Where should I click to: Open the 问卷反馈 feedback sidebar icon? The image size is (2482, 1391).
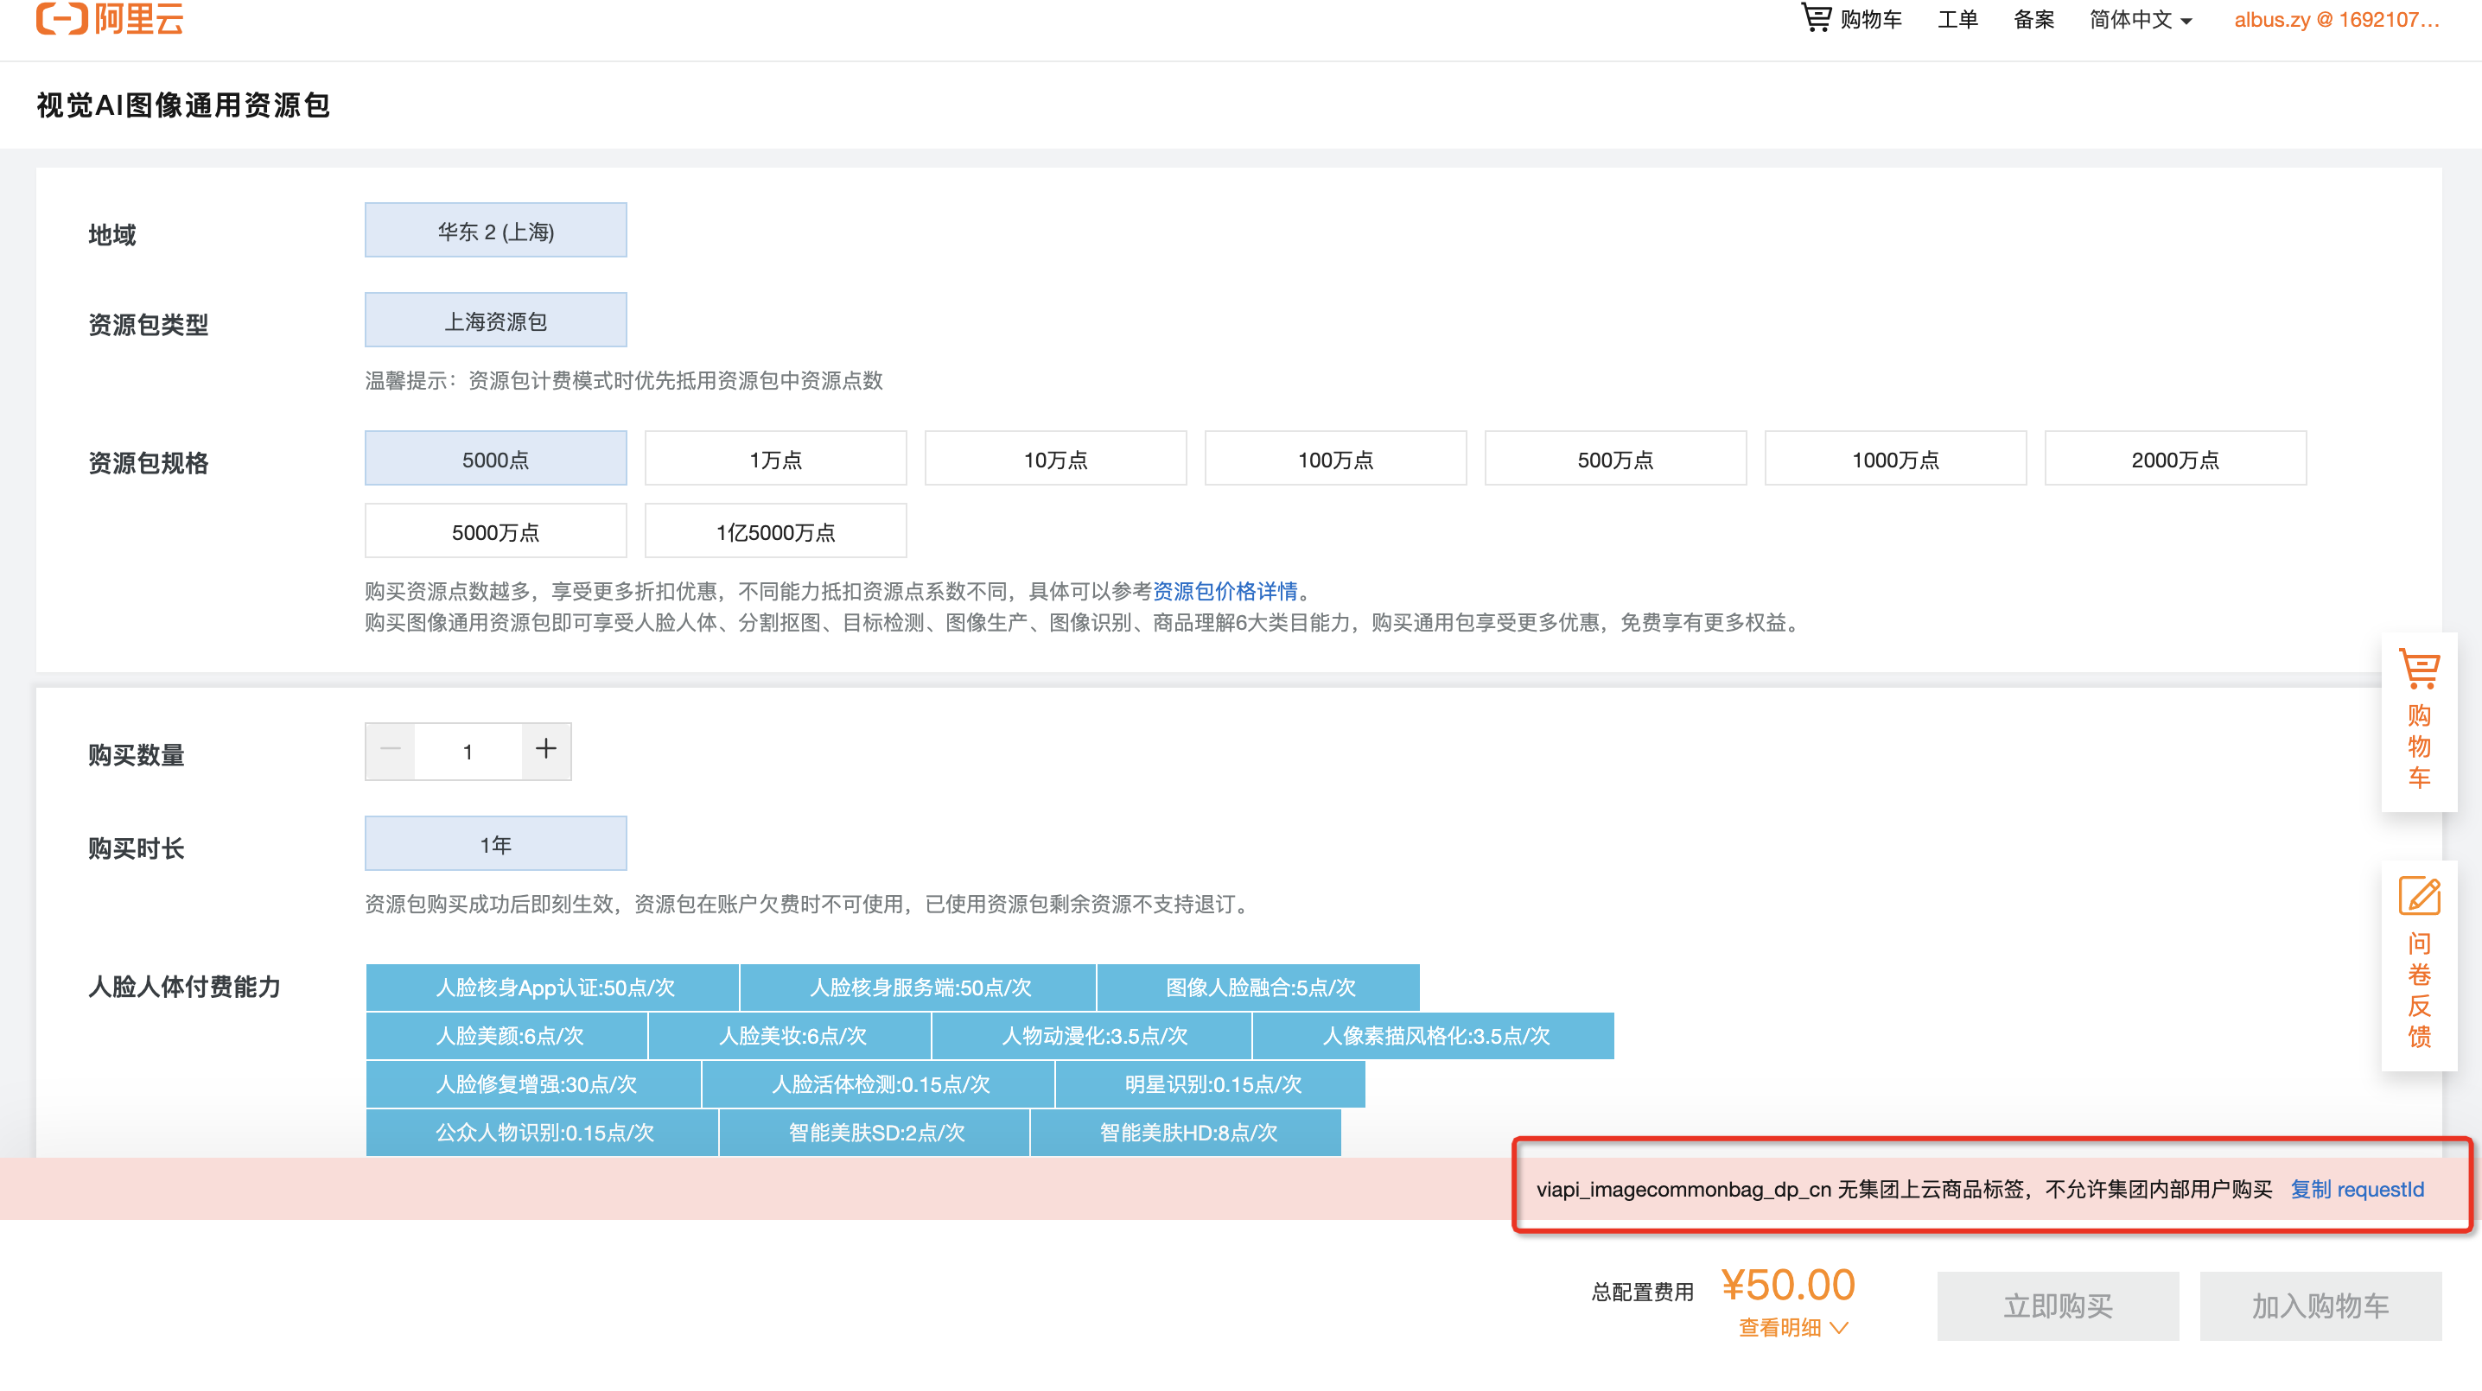2418,963
